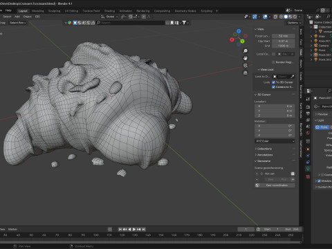Open the World properties tab icon

[x=308, y=133]
